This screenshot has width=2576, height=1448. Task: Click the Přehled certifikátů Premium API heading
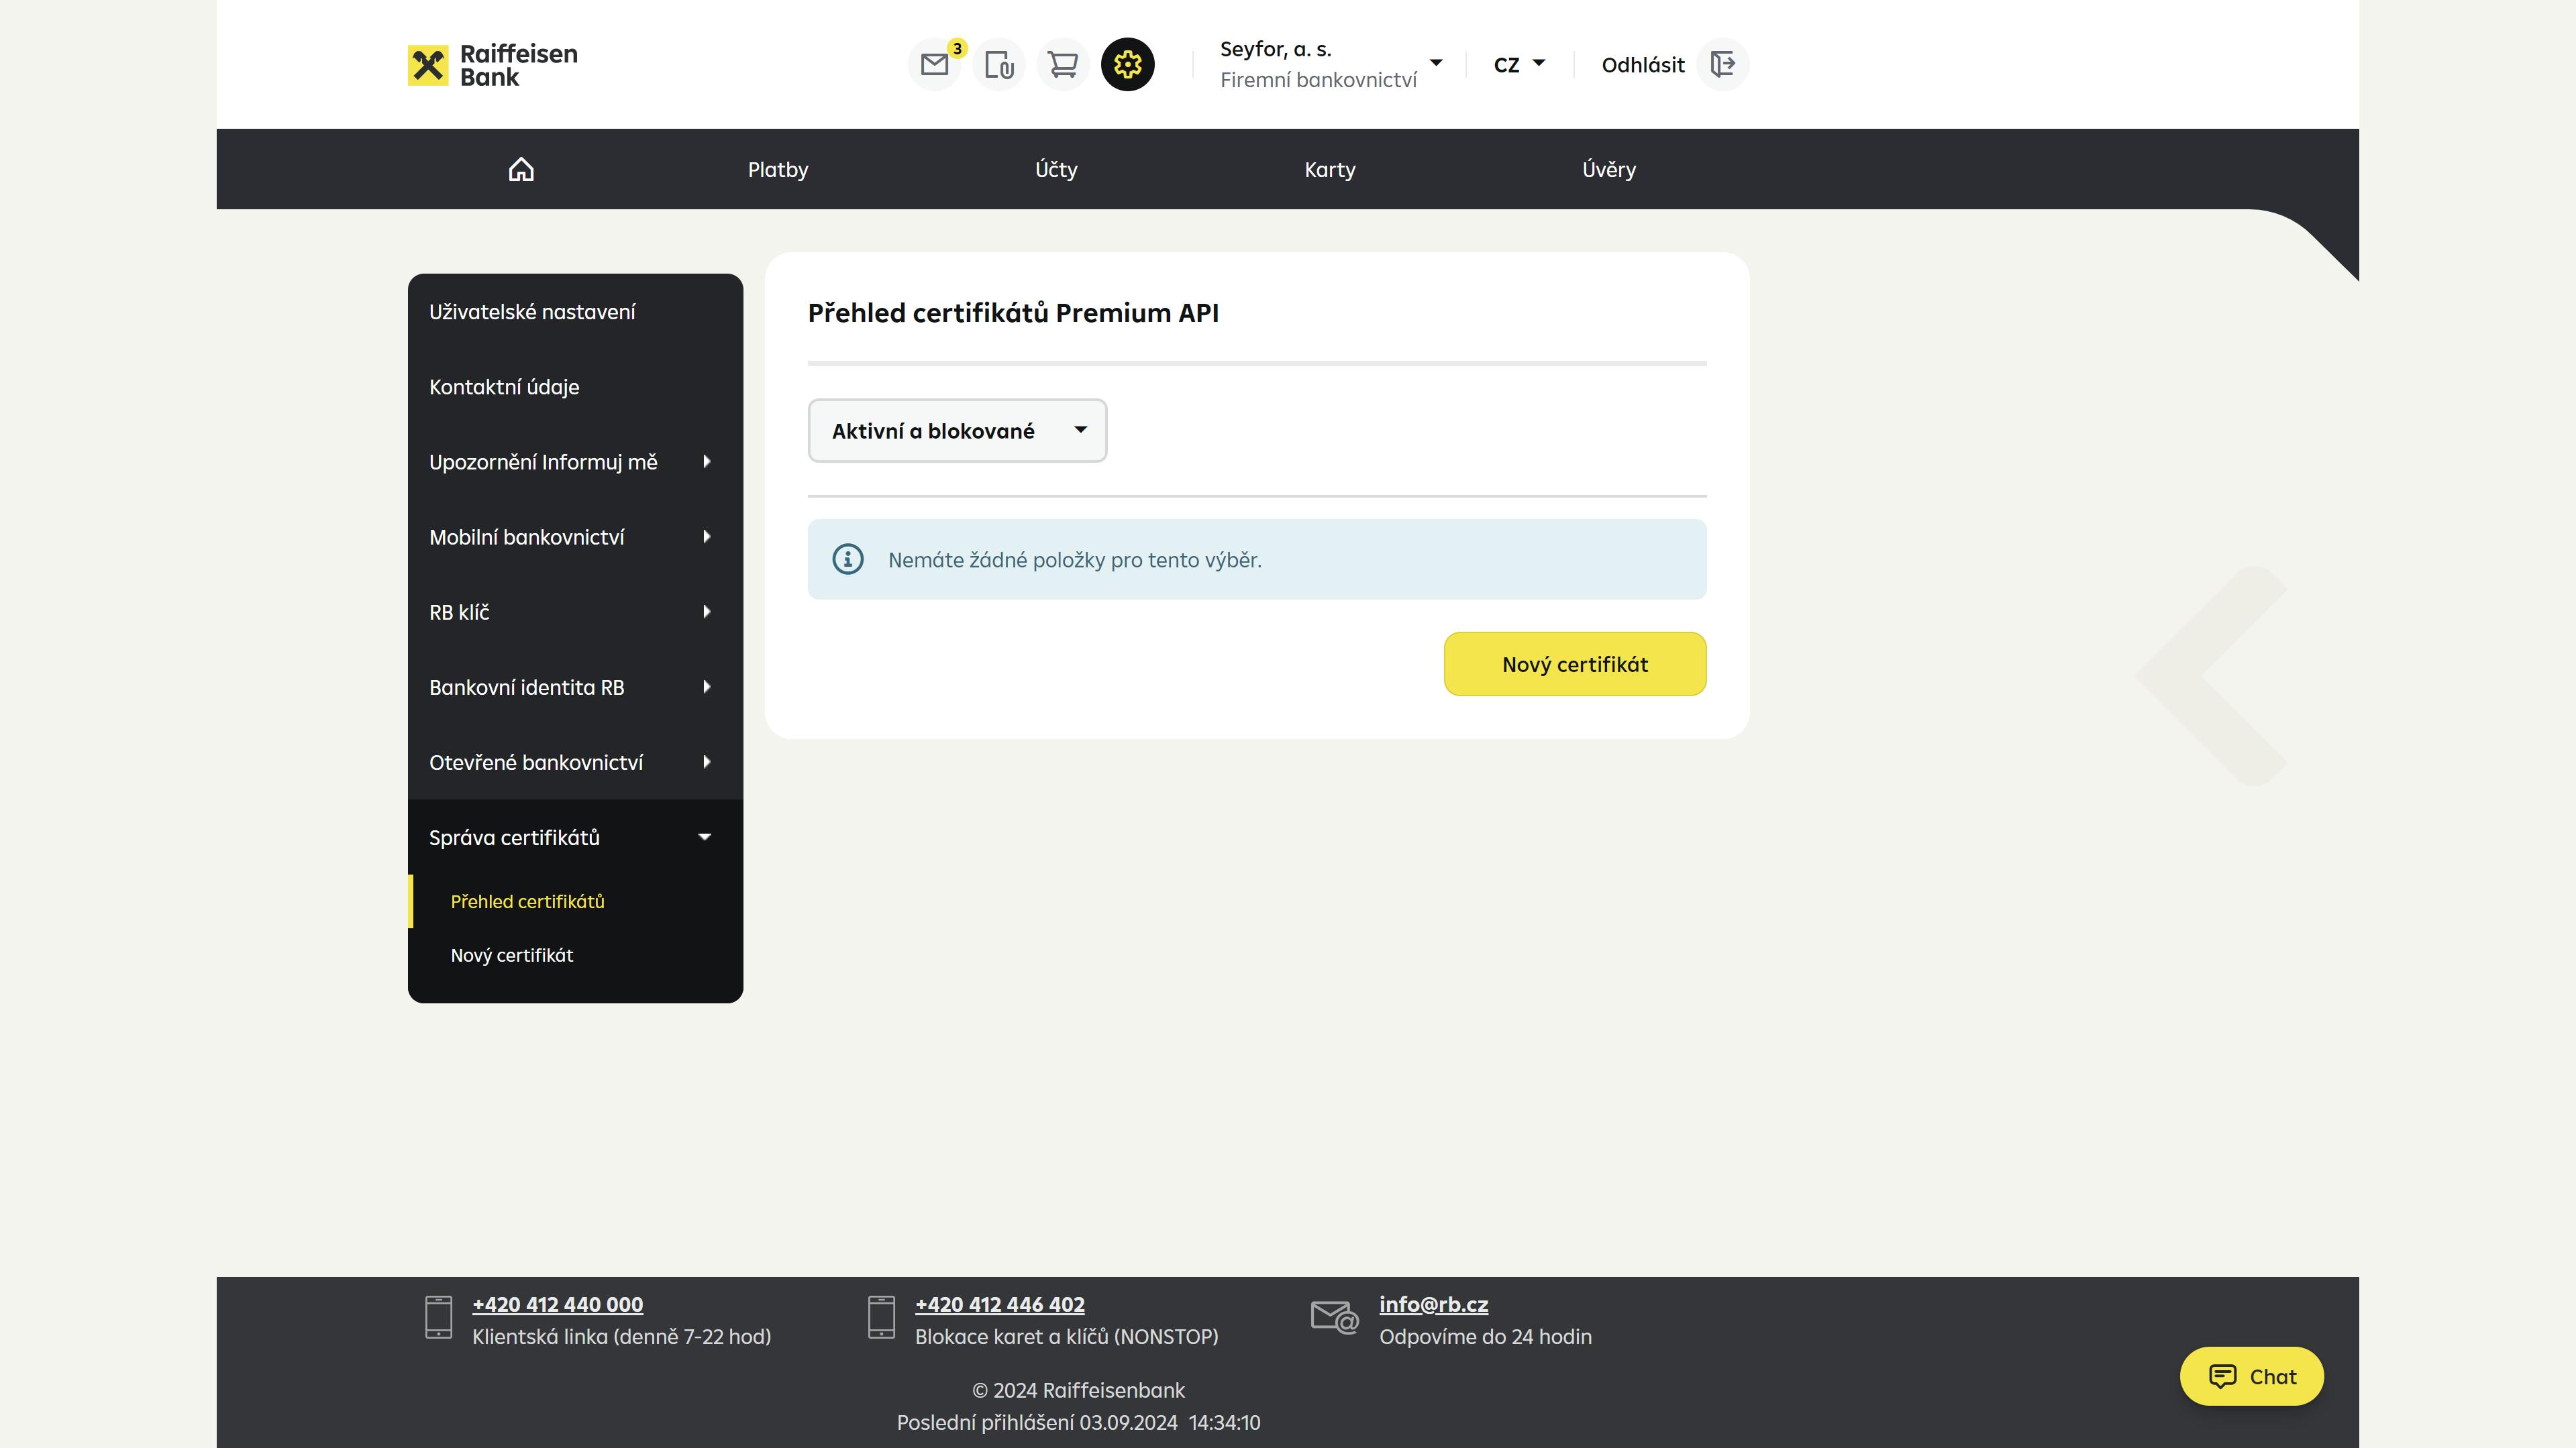[x=1013, y=313]
